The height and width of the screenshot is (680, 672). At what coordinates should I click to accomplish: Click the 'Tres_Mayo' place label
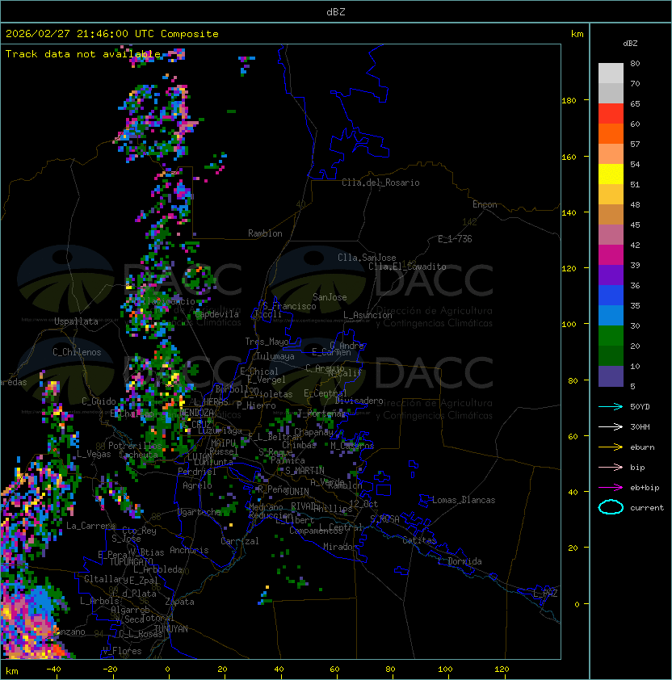[x=267, y=342]
